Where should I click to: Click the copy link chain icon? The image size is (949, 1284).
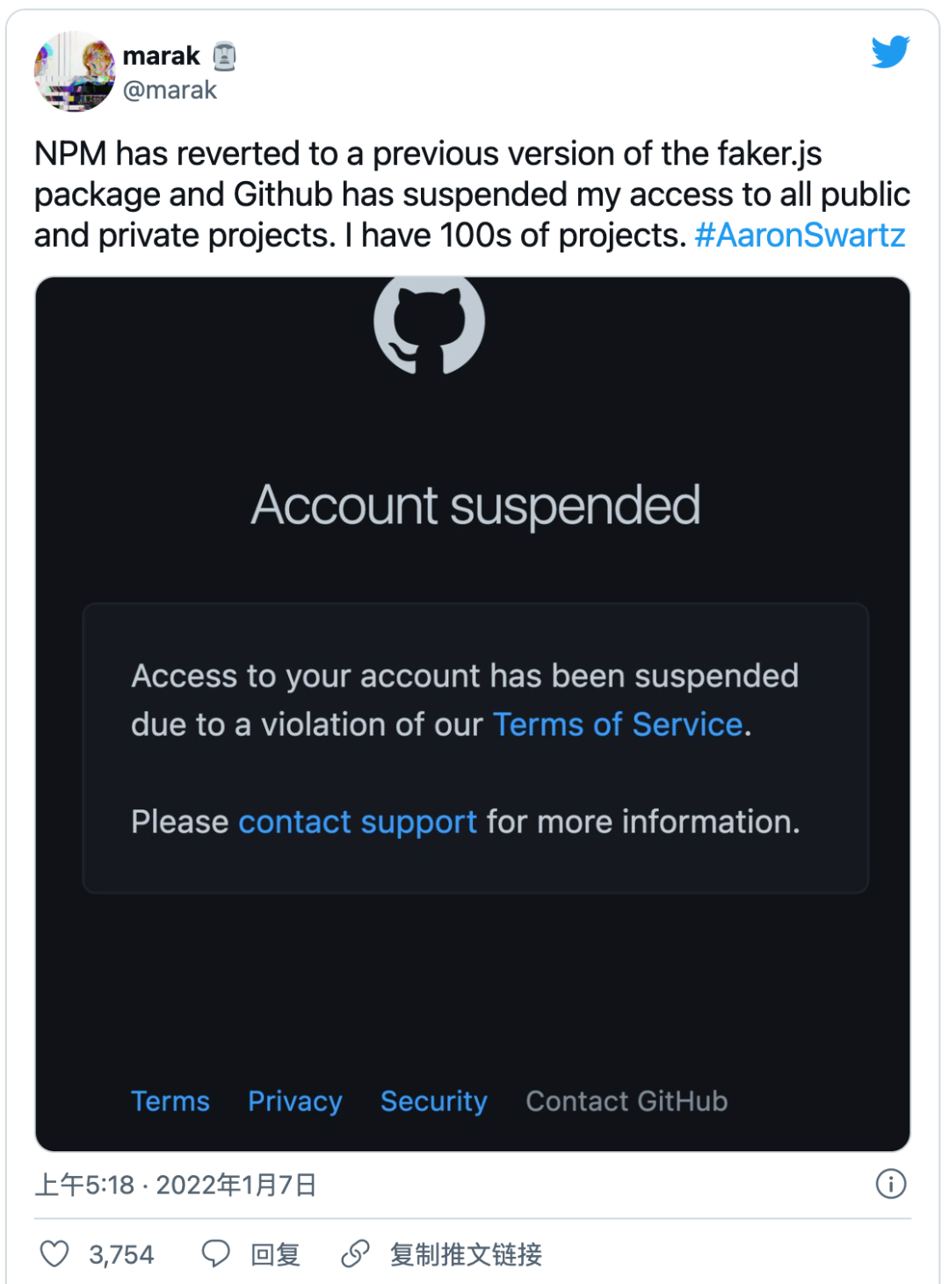point(355,1253)
